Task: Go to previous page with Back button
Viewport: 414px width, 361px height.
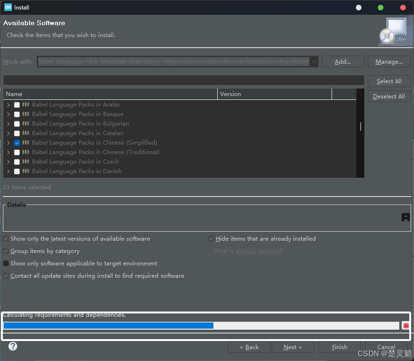Action: [x=249, y=347]
